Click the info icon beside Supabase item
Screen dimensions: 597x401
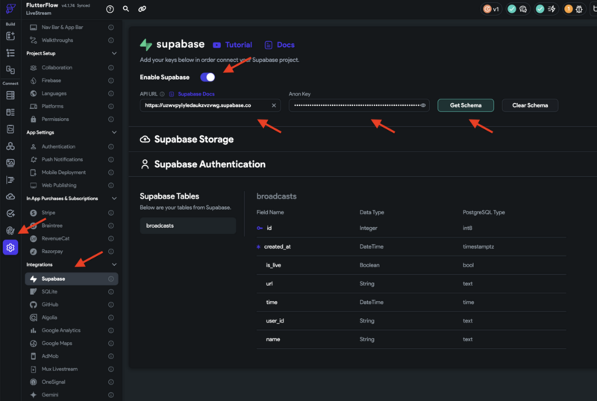pyautogui.click(x=110, y=279)
